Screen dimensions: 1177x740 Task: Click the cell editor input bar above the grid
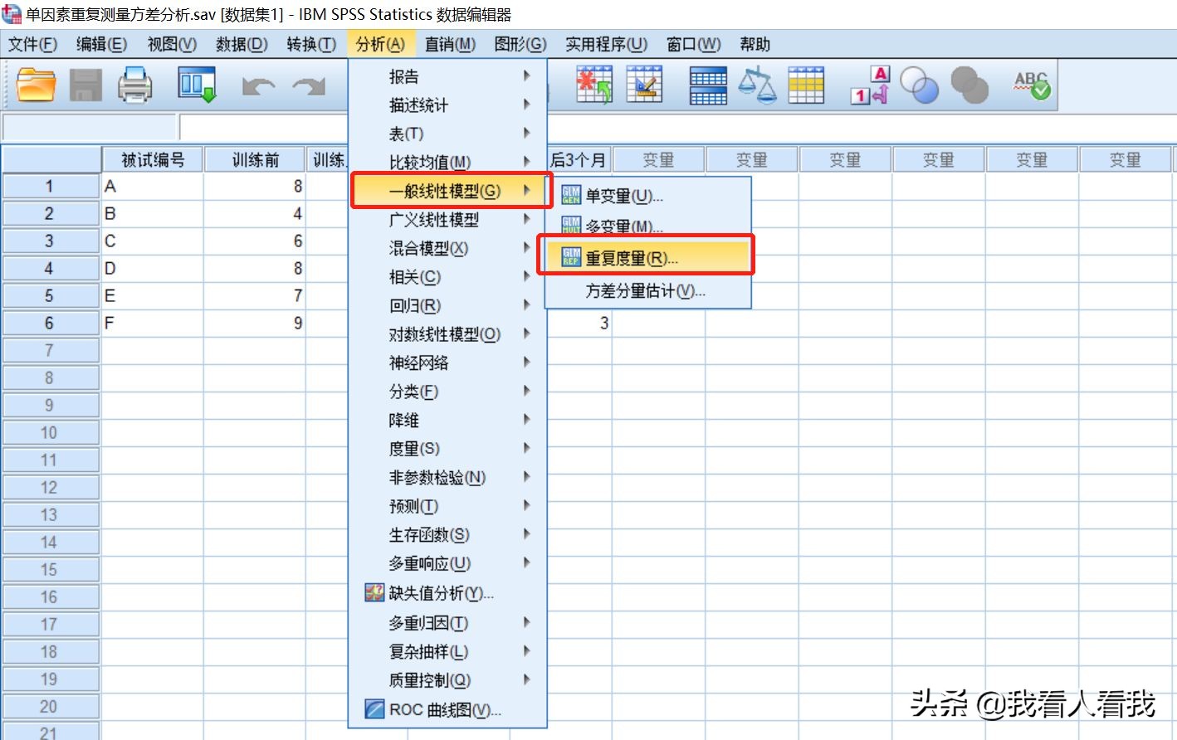coord(676,128)
